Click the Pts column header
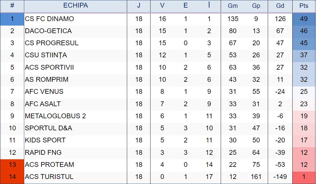 [304, 6]
